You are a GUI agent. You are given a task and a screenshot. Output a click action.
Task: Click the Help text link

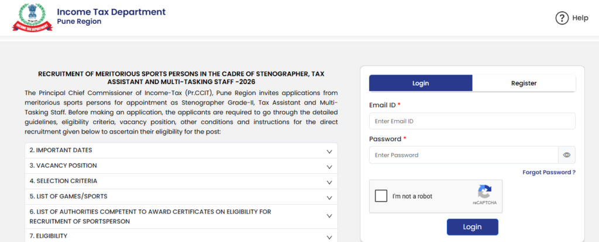tap(580, 18)
